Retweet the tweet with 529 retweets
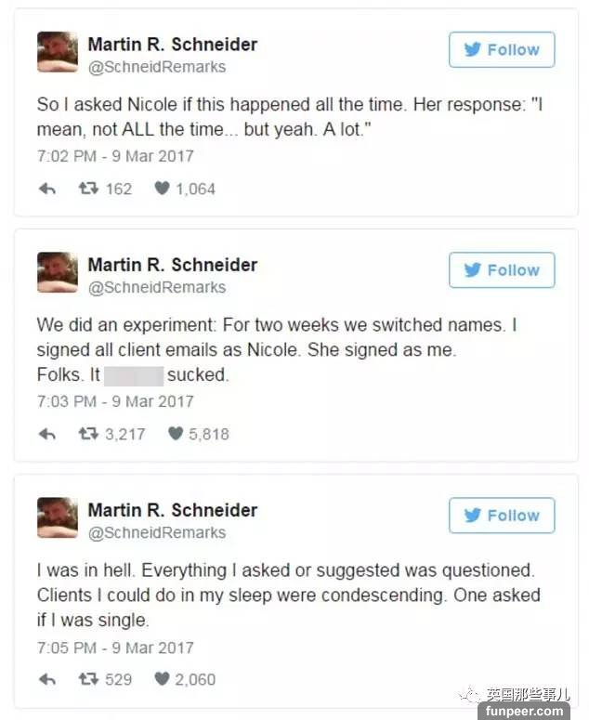The width and height of the screenshot is (589, 720). tap(88, 679)
